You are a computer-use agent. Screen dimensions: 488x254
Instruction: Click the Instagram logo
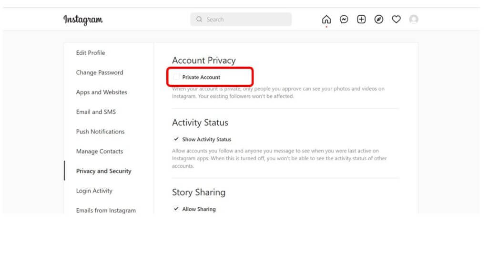[x=83, y=20]
